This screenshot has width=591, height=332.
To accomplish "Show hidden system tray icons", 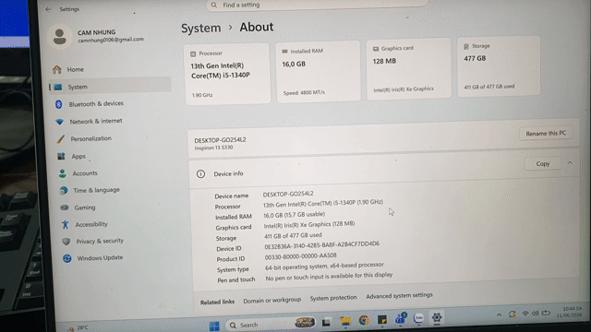I will 499,314.
